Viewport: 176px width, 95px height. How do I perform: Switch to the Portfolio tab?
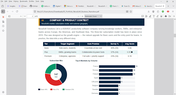pos(80,6)
